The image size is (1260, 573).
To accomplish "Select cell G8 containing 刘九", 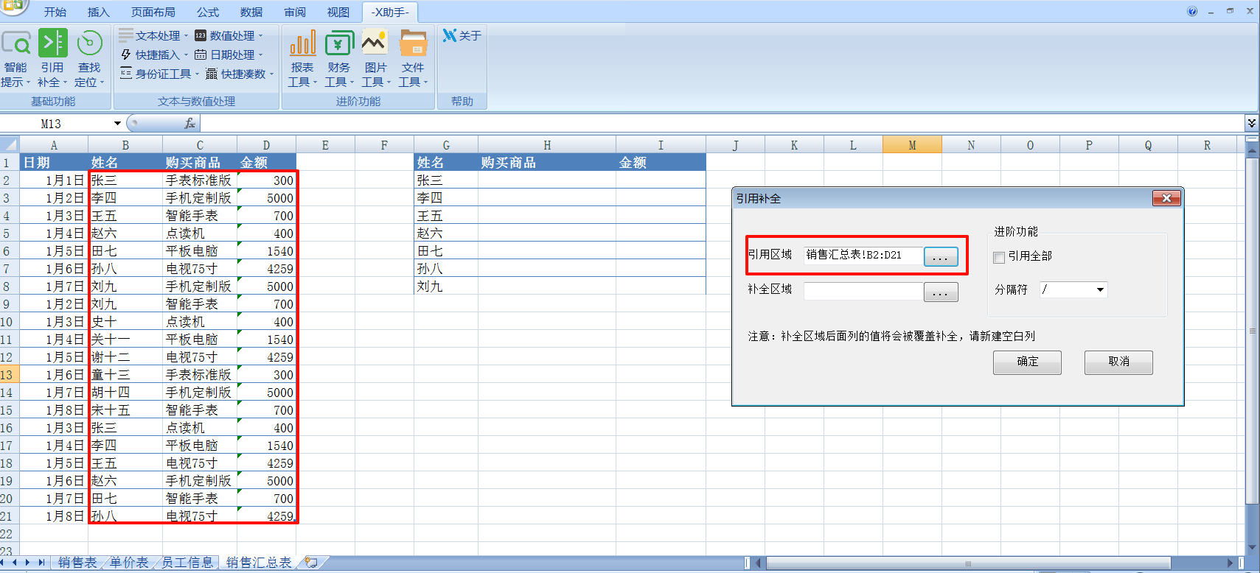I will 446,286.
